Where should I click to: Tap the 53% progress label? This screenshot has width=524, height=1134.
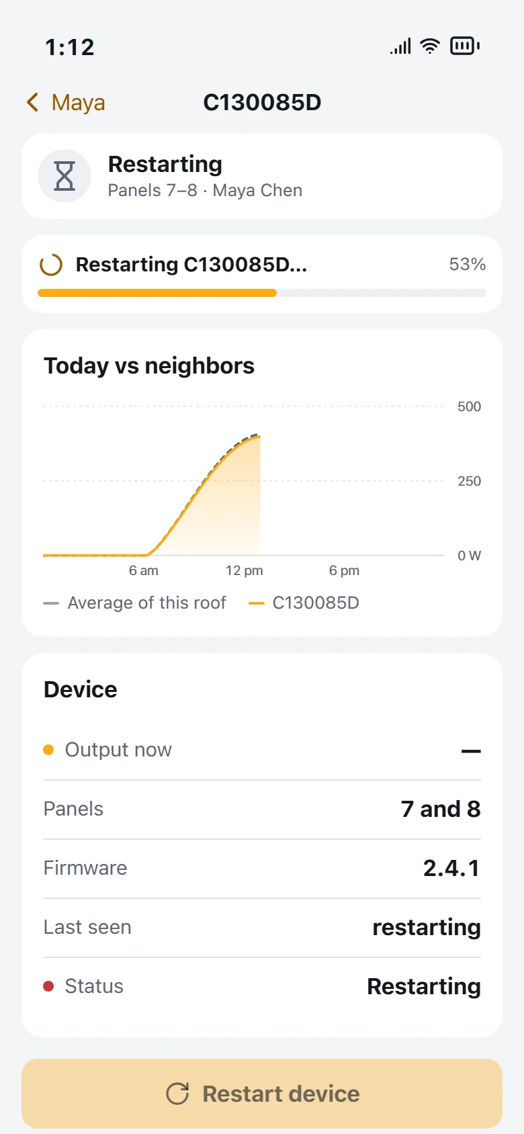click(x=468, y=264)
